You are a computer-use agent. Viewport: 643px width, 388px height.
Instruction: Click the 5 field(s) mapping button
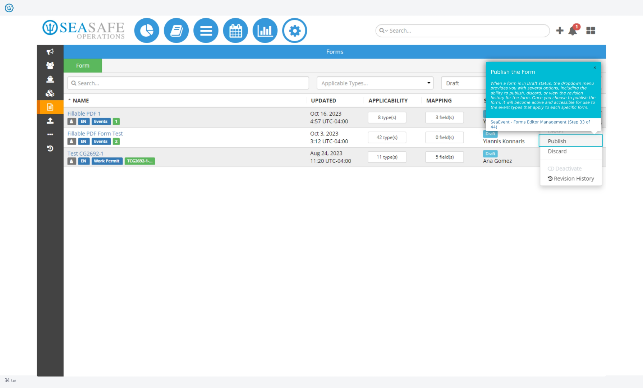pyautogui.click(x=445, y=157)
